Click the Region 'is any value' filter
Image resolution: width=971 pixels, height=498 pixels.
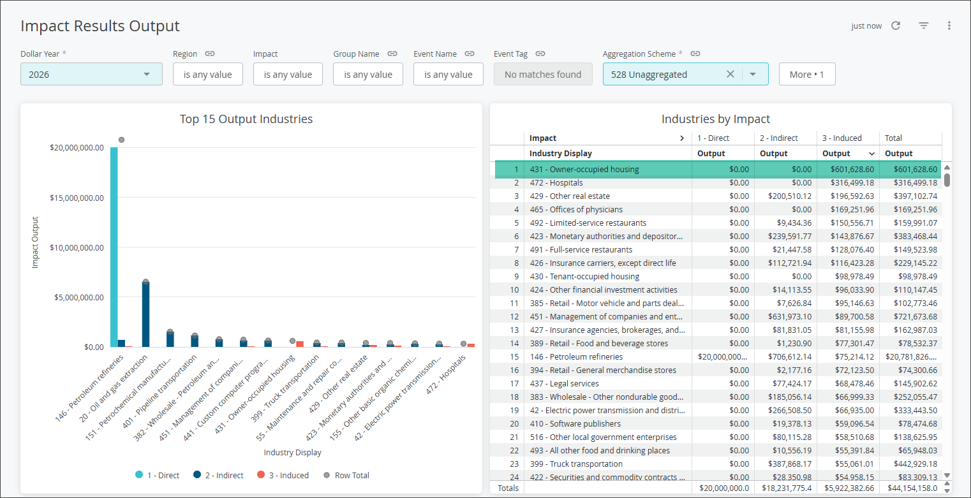click(x=208, y=74)
